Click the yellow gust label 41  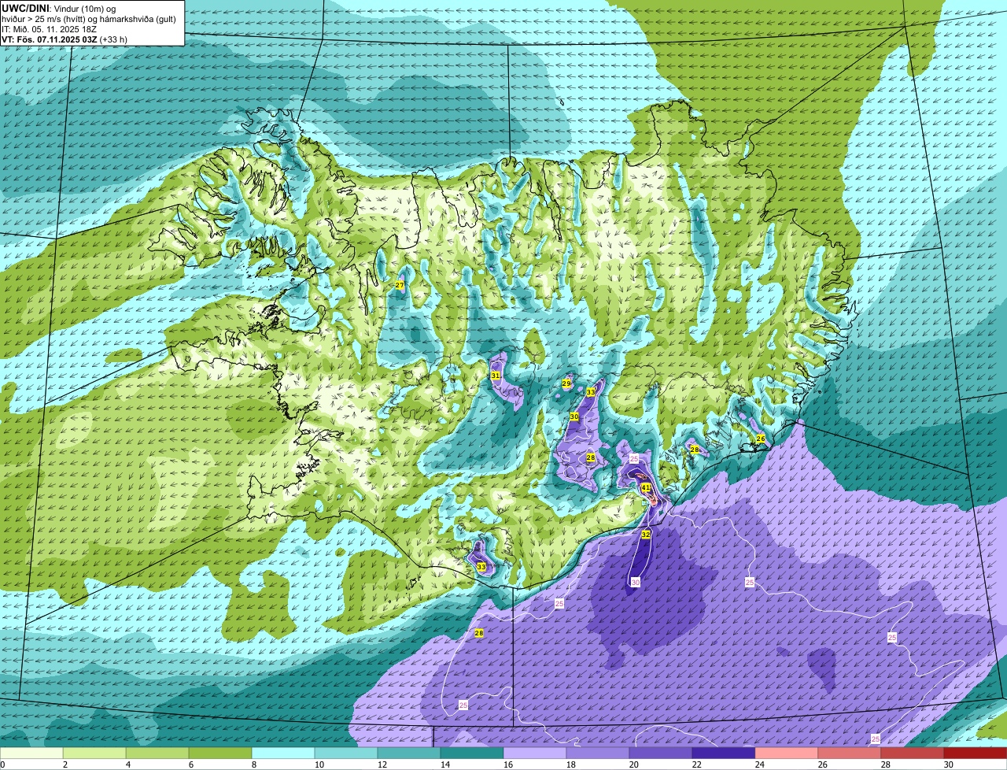646,488
